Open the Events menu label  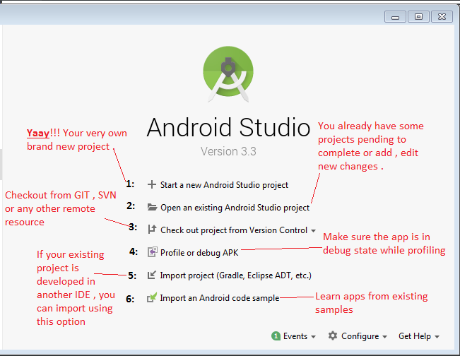[x=295, y=336]
